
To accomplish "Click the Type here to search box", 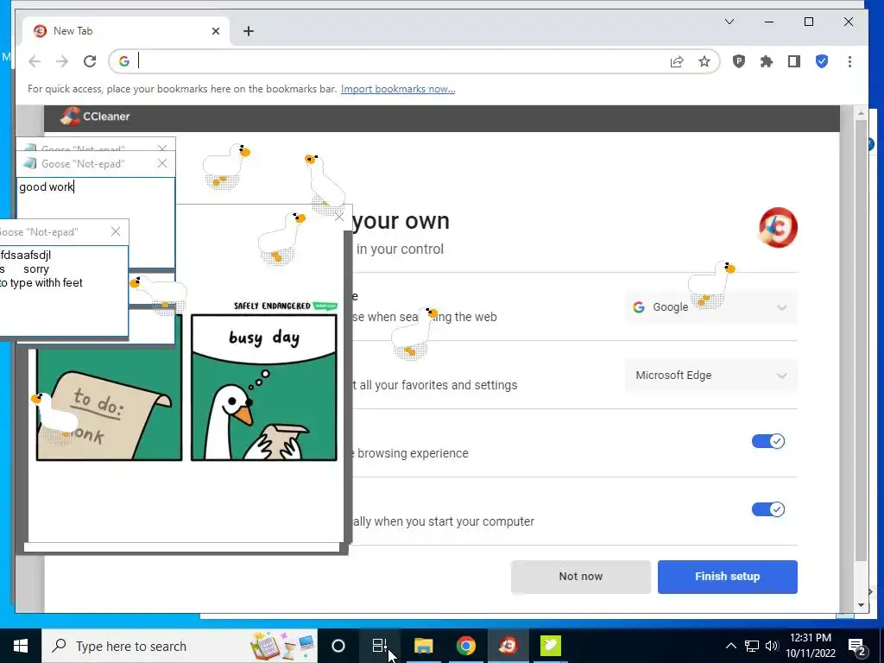I will point(180,646).
